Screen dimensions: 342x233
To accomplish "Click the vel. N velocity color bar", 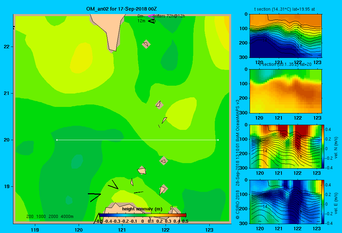I will pos(323,146).
